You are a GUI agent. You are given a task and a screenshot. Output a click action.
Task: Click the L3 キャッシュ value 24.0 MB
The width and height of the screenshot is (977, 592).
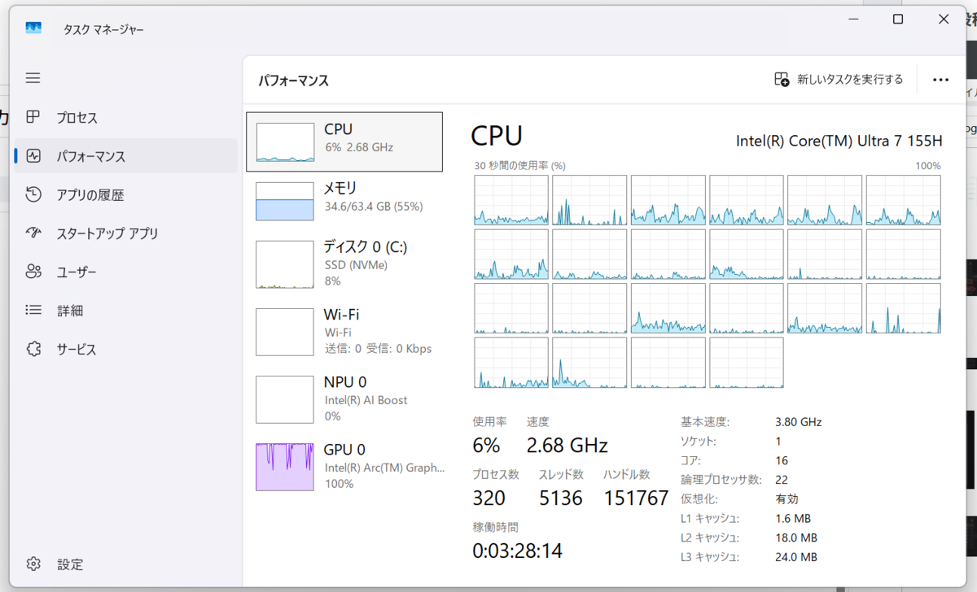(x=796, y=557)
